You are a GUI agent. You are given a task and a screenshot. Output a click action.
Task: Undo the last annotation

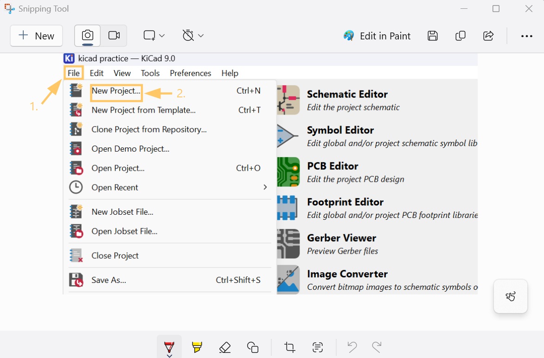coord(352,346)
